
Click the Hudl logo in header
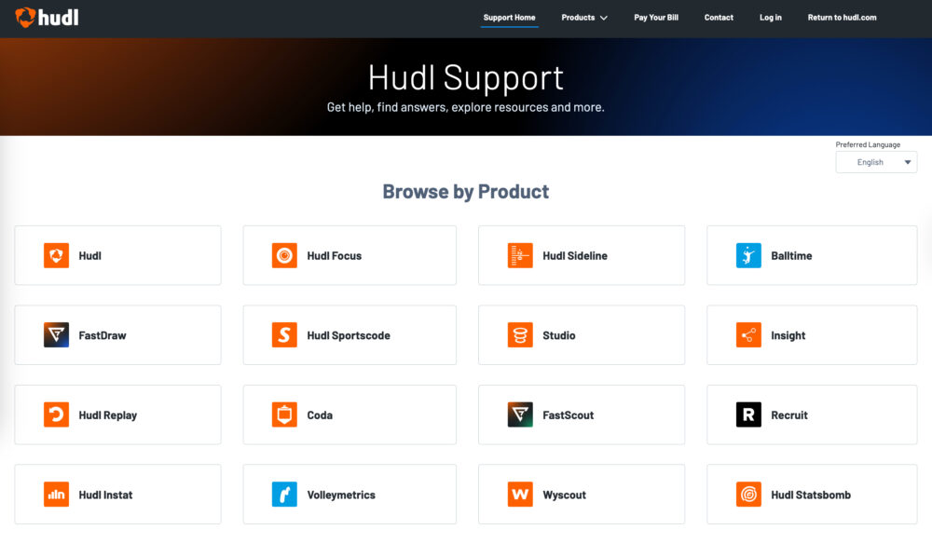click(x=47, y=17)
